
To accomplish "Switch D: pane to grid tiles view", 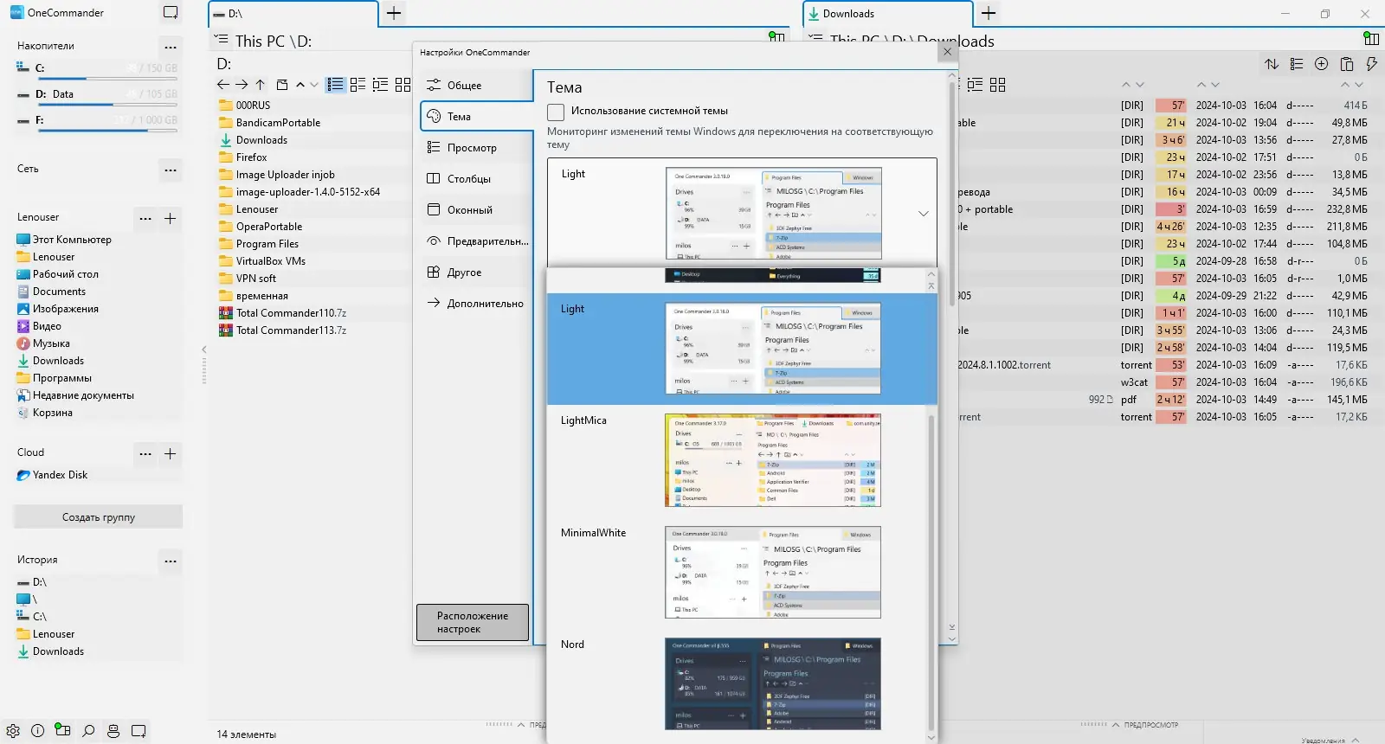I will coord(403,85).
